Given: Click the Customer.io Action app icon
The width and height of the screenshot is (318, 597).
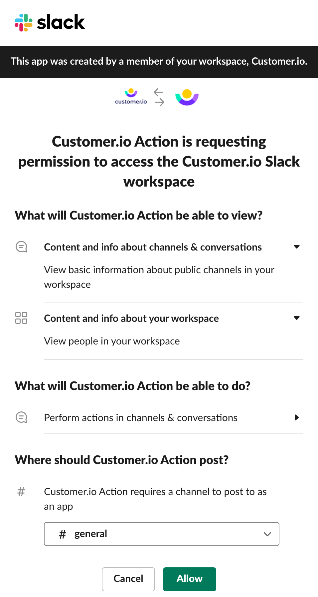Looking at the screenshot, I should coord(187,97).
